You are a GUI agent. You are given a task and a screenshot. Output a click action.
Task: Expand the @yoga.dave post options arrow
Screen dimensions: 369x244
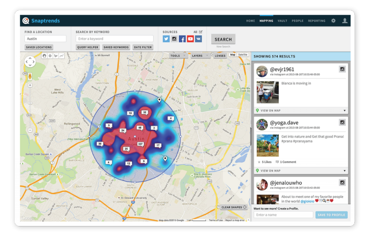click(x=345, y=171)
